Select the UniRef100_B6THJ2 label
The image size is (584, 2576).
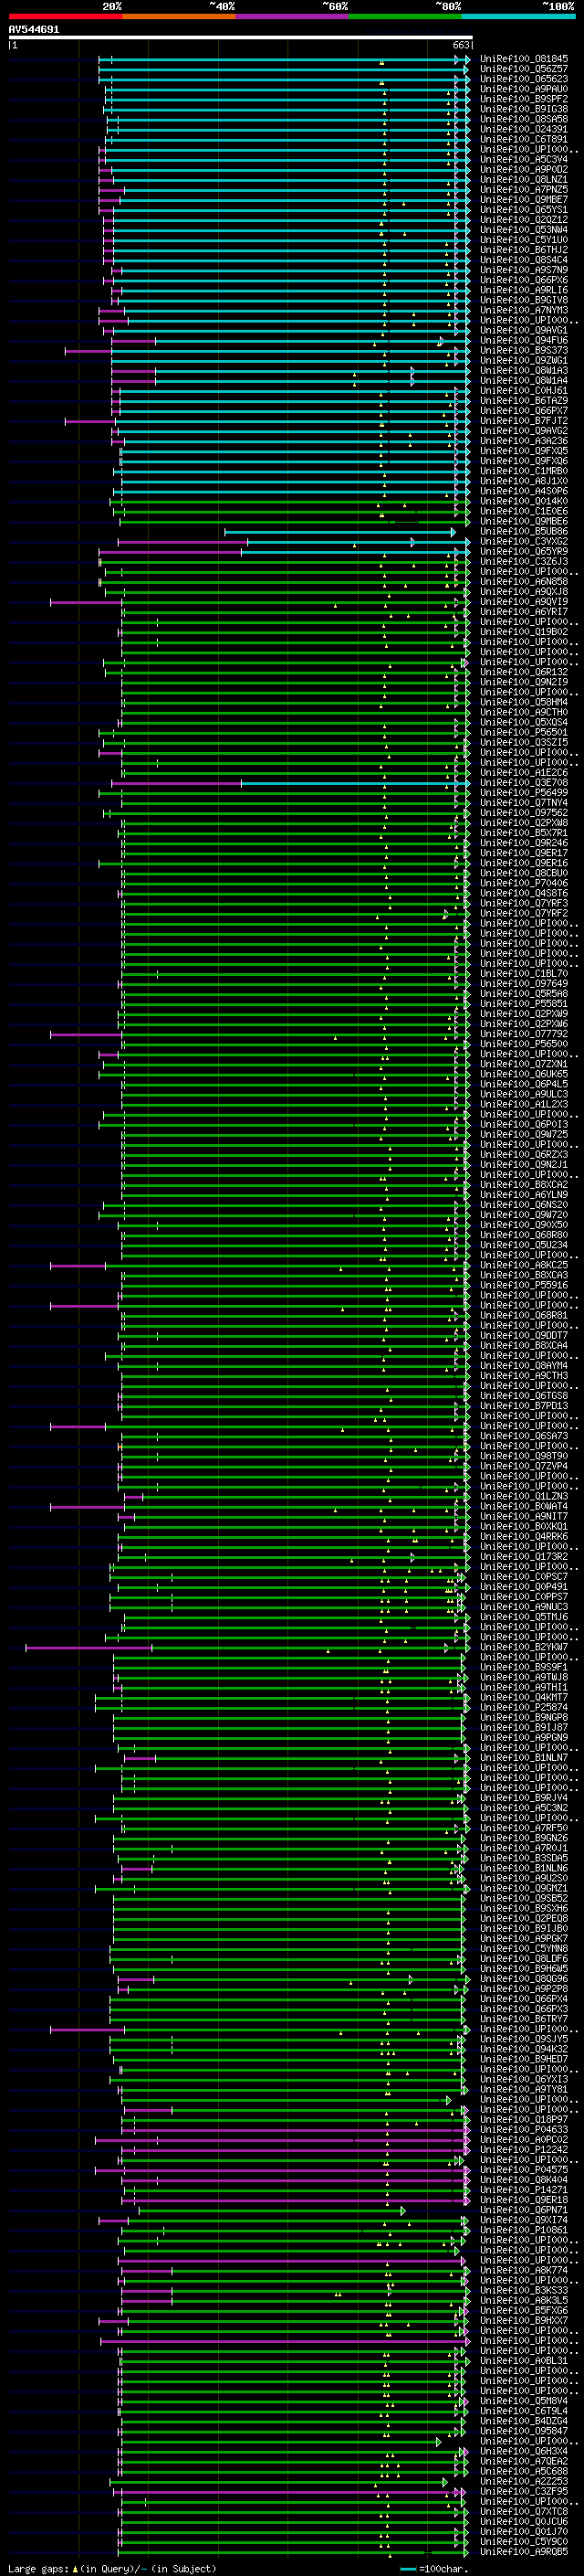tap(524, 250)
